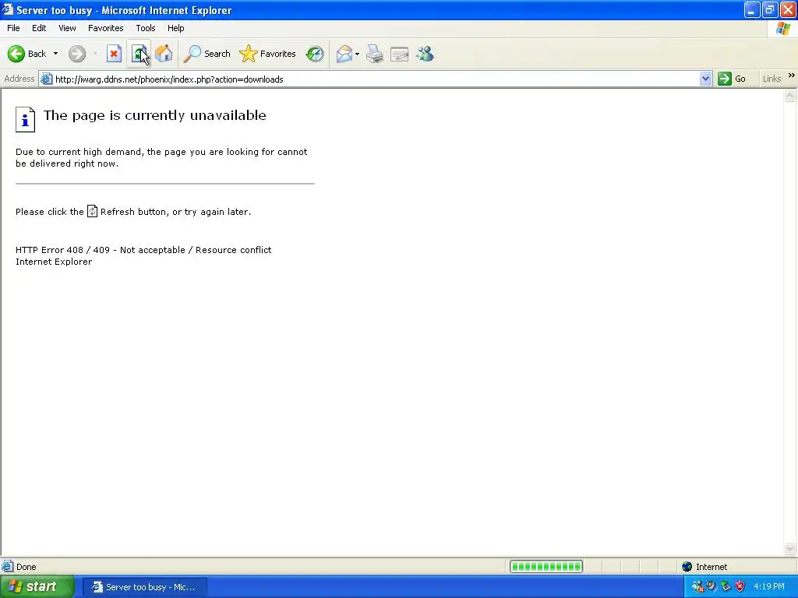The width and height of the screenshot is (798, 598).
Task: Open the Help menu
Action: pyautogui.click(x=175, y=28)
